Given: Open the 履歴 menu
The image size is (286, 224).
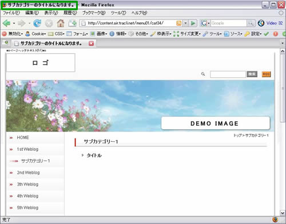Looking at the screenshot, I should coord(70,13).
